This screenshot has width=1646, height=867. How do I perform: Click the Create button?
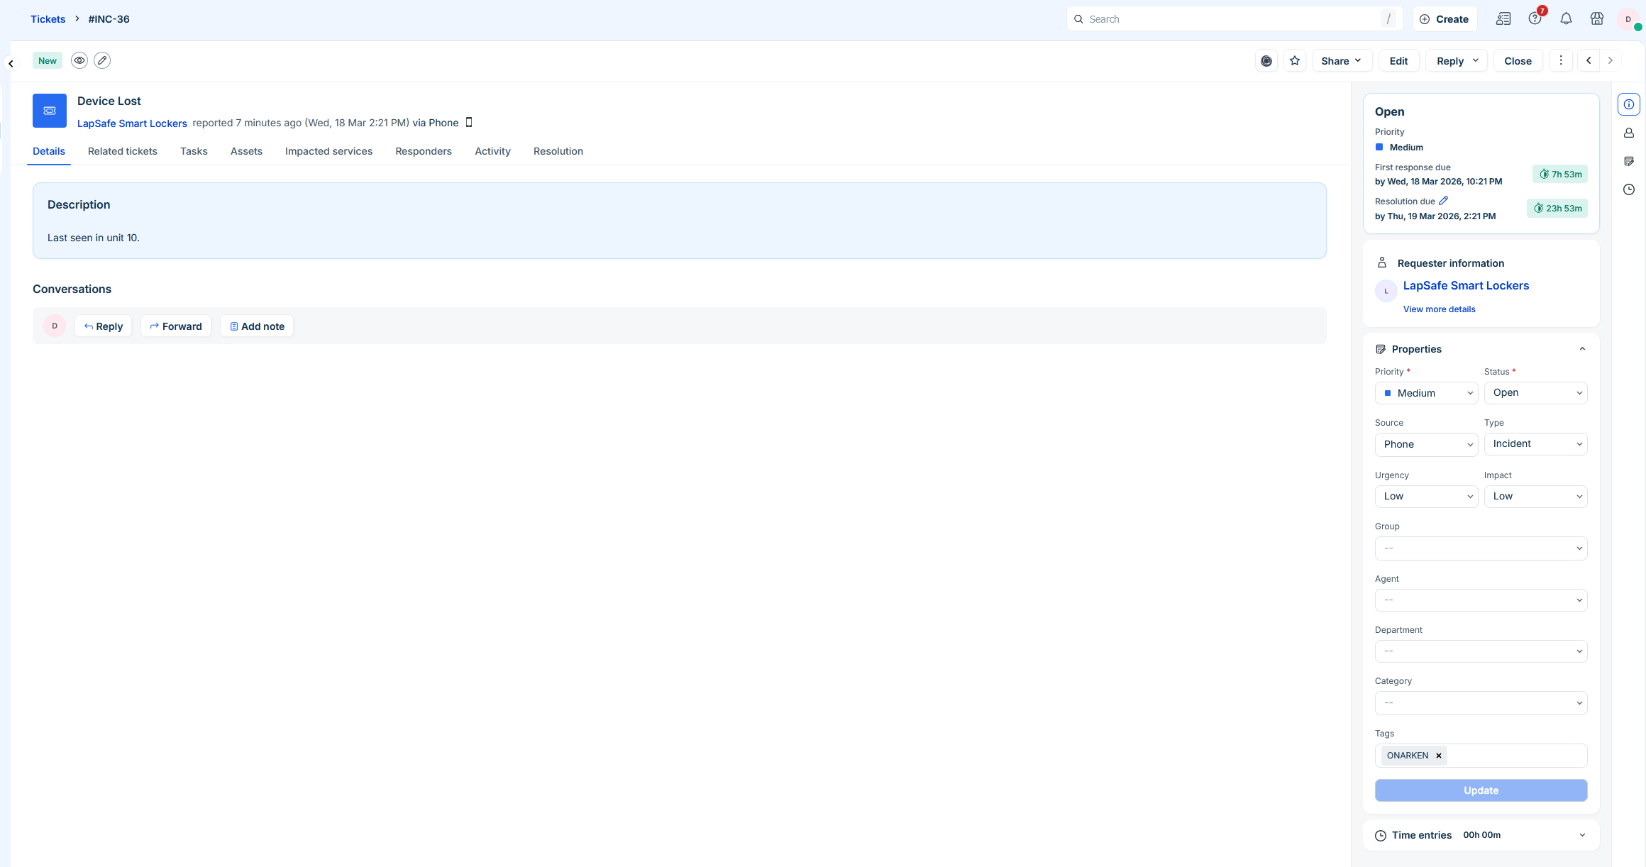tap(1445, 19)
